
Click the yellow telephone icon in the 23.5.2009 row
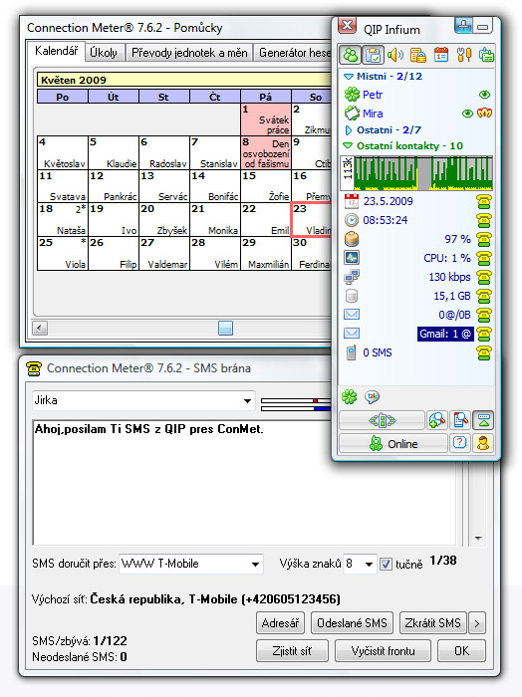[x=484, y=201]
